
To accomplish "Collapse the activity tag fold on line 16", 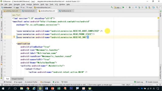I will click(11, 66).
